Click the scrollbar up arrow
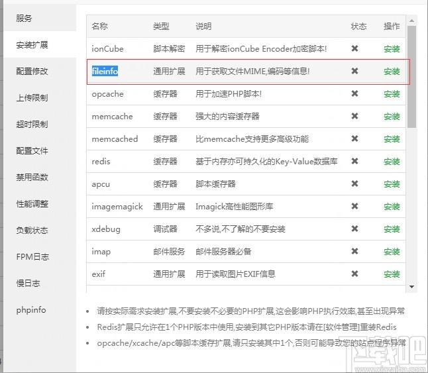Viewport: 428px width, 373px height. click(412, 21)
